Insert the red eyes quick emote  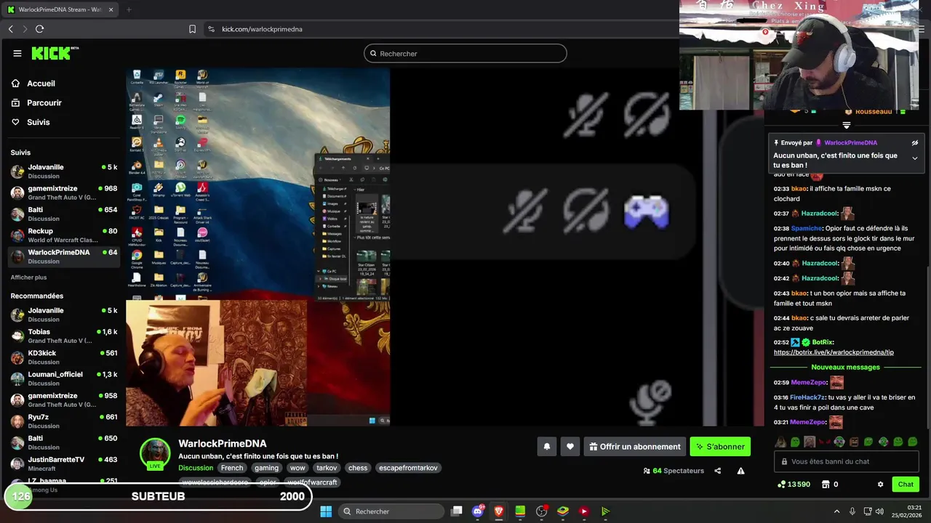(824, 442)
